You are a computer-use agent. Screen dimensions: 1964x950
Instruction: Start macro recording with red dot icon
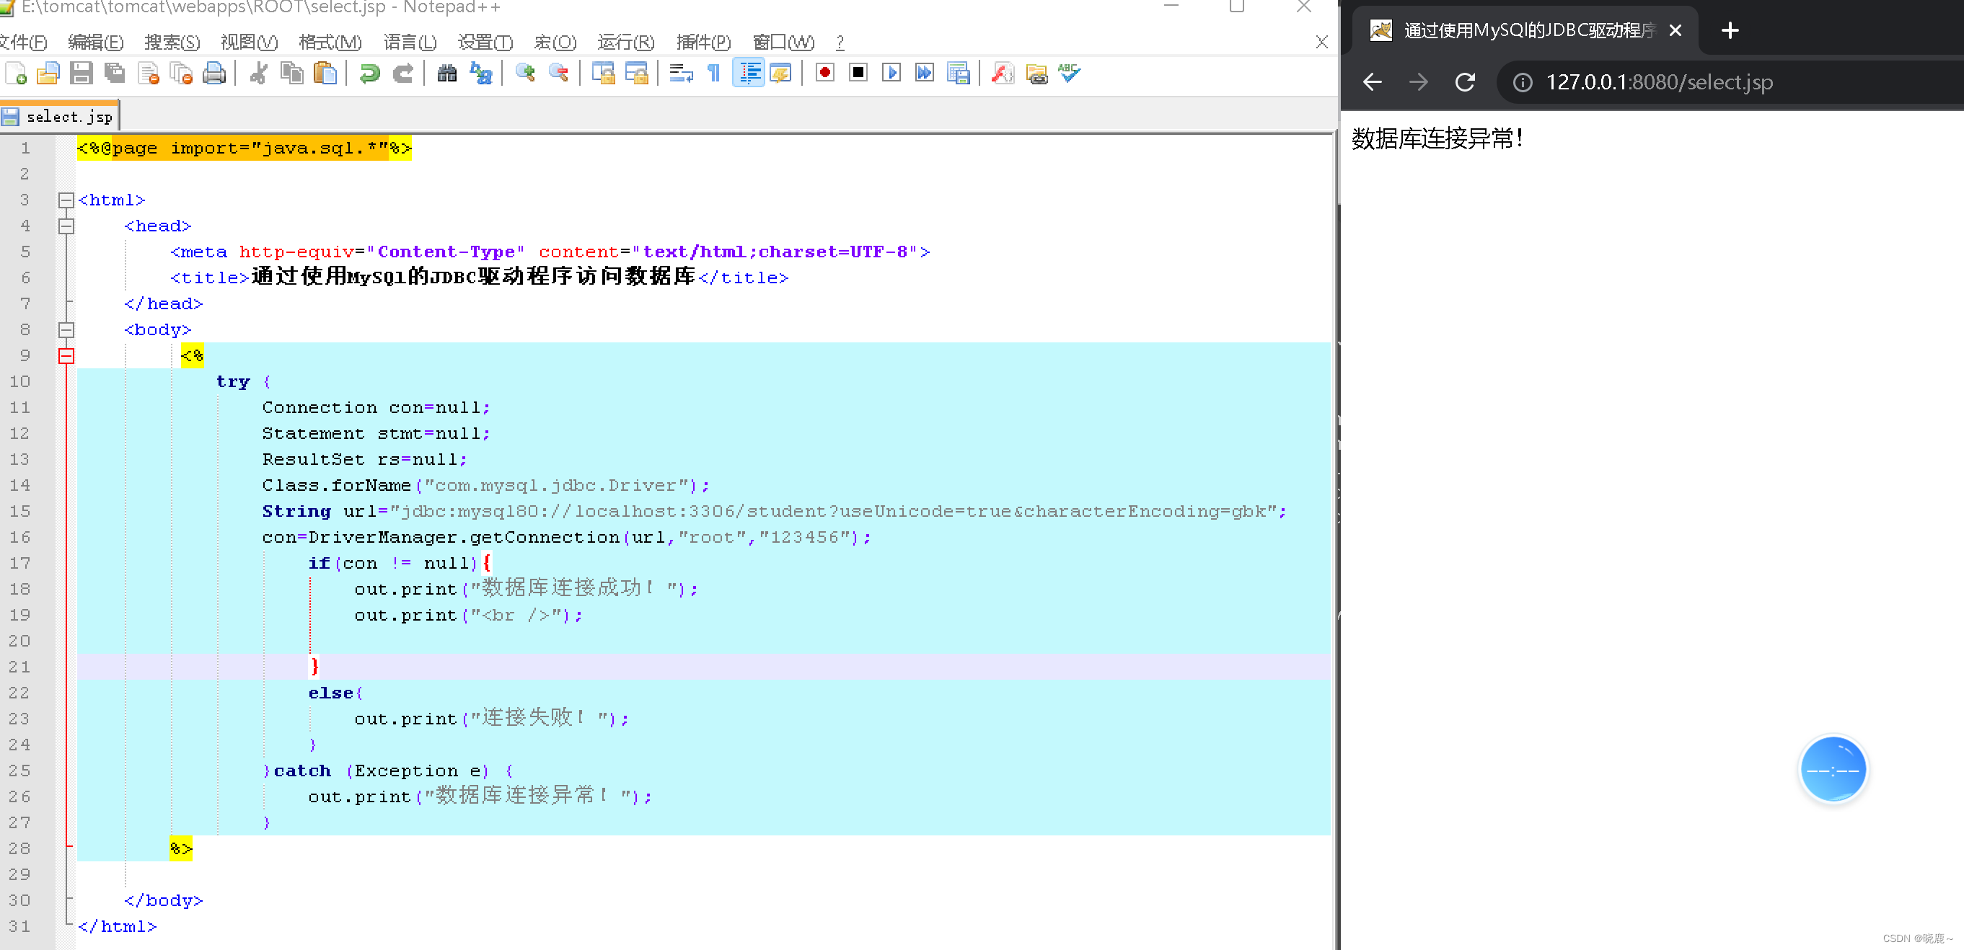[x=824, y=73]
